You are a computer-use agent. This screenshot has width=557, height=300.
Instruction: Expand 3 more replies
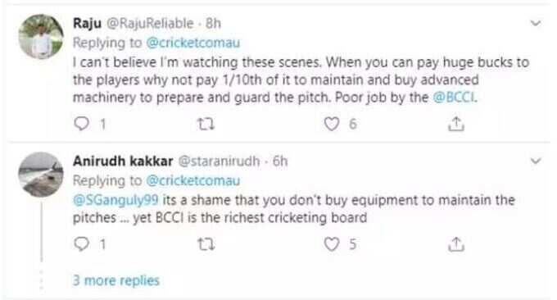(x=115, y=280)
